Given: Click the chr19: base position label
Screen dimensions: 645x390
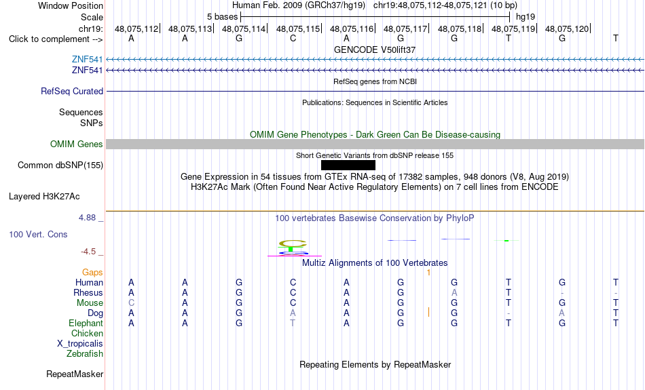Looking at the screenshot, I should [x=91, y=28].
